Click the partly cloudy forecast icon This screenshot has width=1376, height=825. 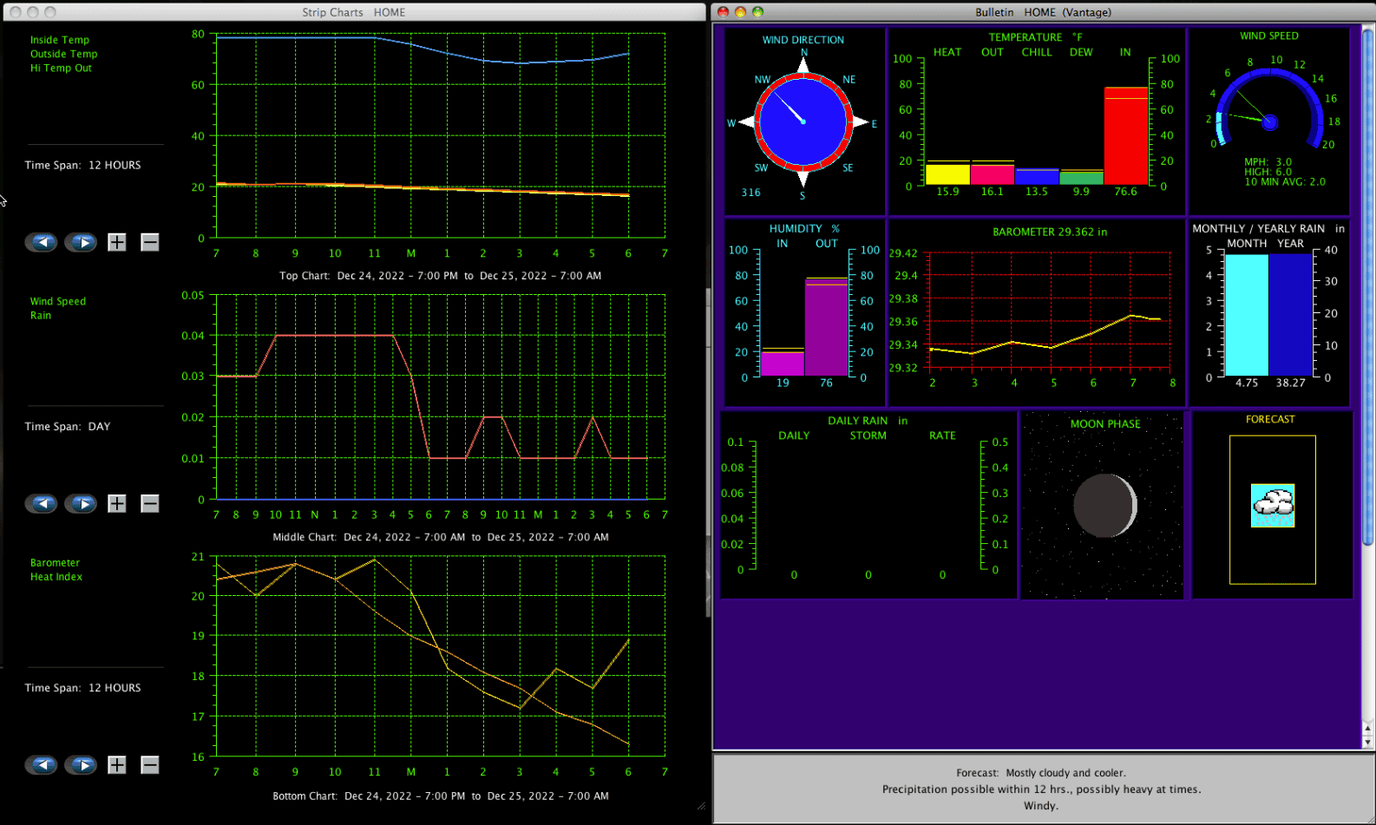coord(1273,506)
